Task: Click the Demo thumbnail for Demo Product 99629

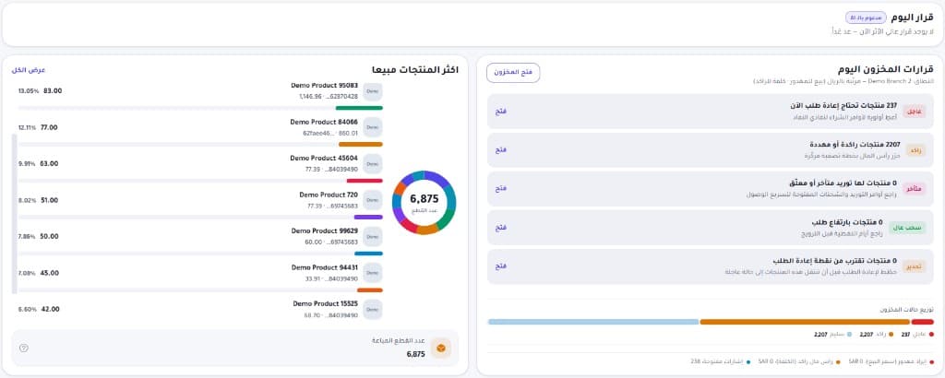Action: [373, 237]
